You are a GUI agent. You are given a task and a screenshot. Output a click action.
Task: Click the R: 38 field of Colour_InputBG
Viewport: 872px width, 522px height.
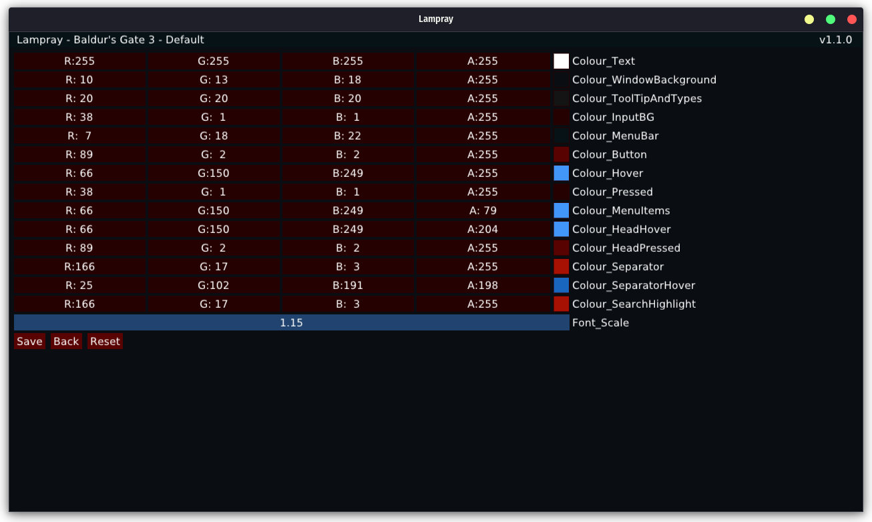[79, 117]
